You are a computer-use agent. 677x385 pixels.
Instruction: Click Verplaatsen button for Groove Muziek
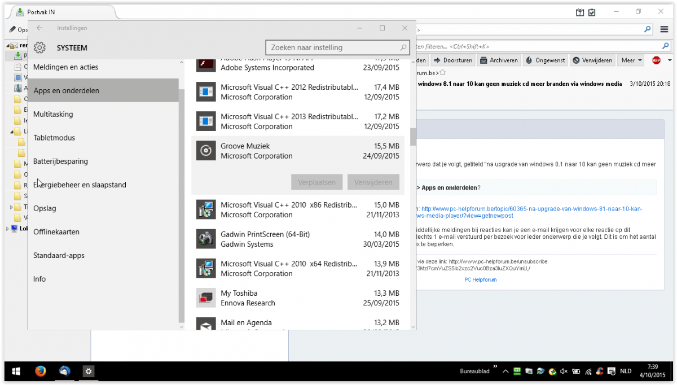(317, 182)
